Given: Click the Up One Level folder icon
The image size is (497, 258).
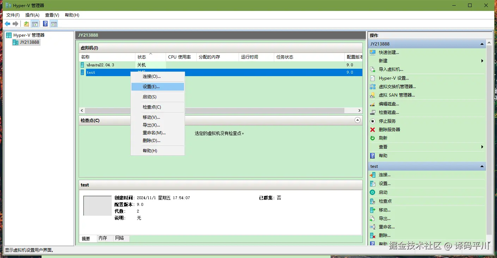Looking at the screenshot, I should coord(26,24).
